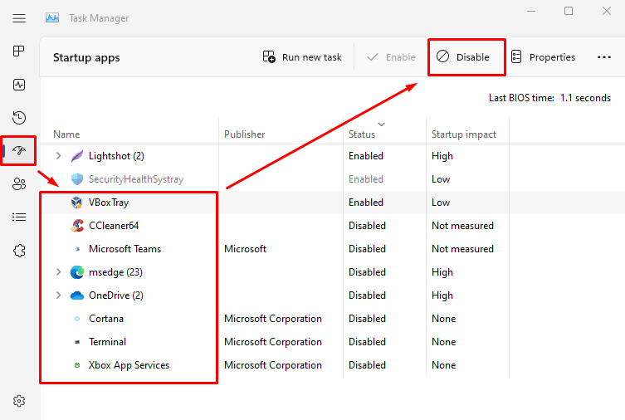Click None startup impact for Terminal
This screenshot has width=625, height=420.
[443, 342]
